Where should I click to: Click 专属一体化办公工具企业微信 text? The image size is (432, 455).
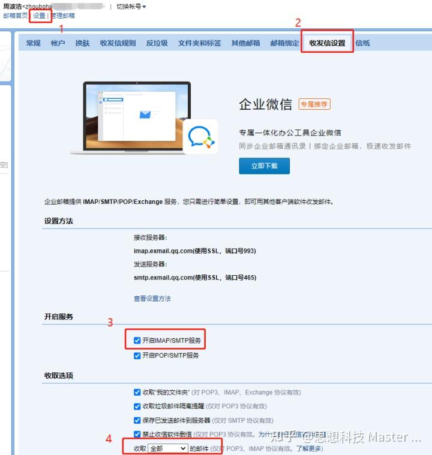290,133
